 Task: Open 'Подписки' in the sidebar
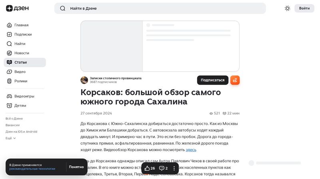[x=23, y=34]
